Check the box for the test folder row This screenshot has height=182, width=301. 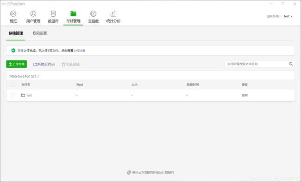pos(13,95)
